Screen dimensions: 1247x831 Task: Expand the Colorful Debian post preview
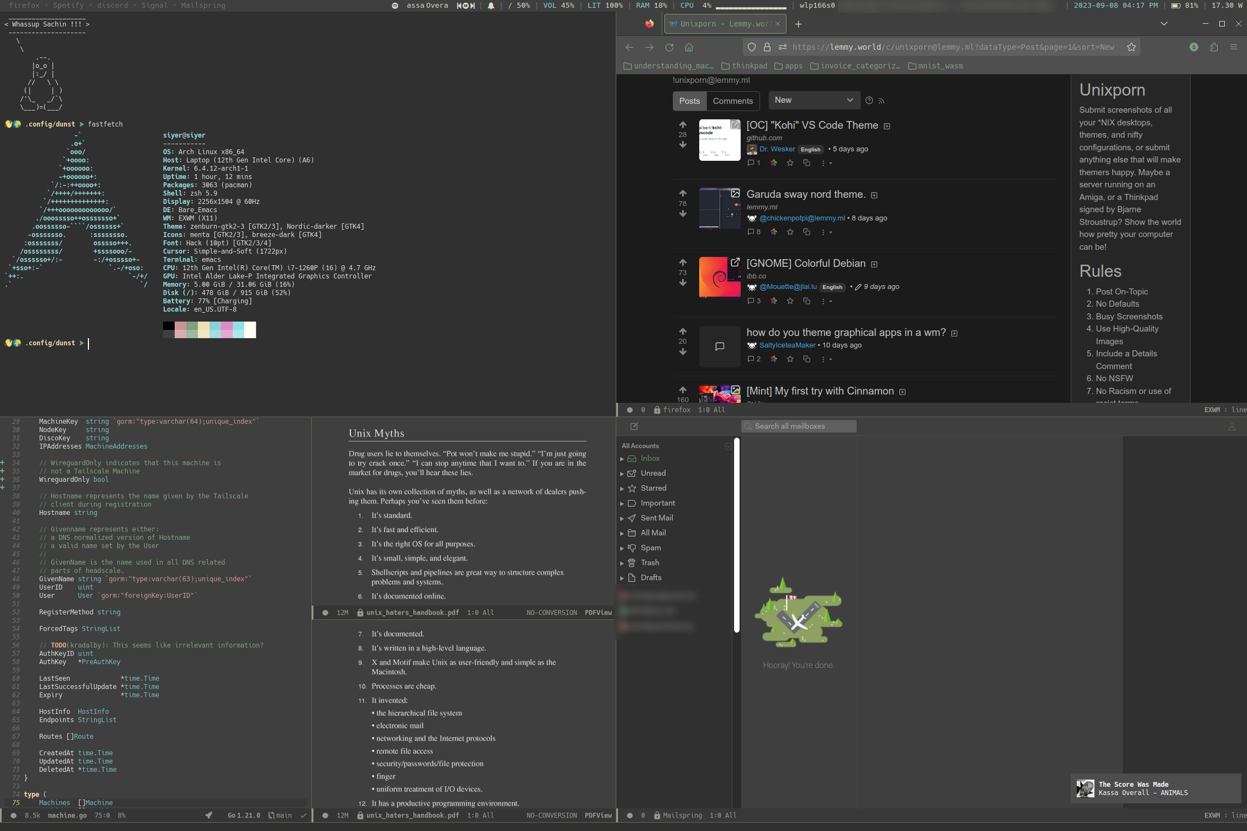pos(874,264)
